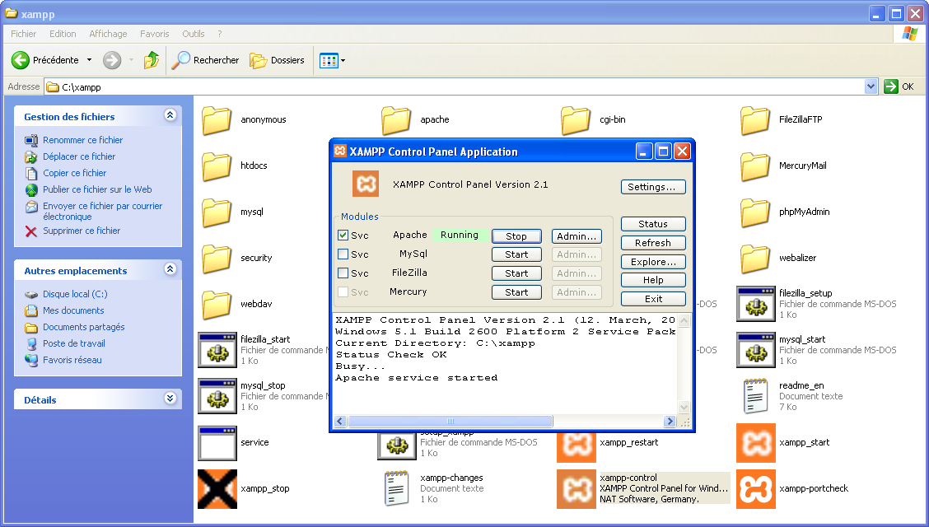Open the xampp-portcheck icon

point(755,489)
